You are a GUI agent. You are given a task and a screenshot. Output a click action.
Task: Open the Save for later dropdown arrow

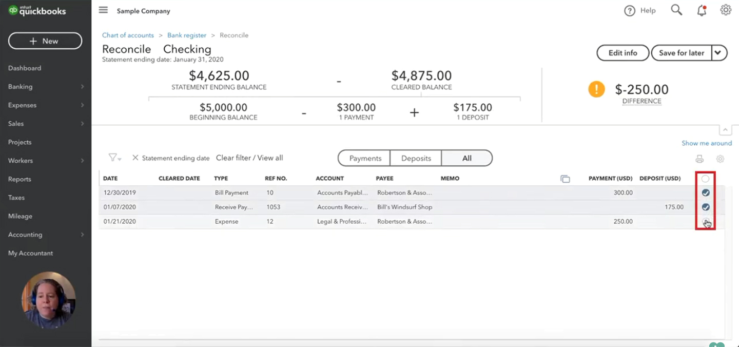(719, 53)
